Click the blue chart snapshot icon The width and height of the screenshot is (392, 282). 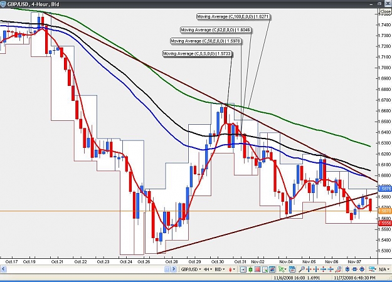click(x=272, y=269)
